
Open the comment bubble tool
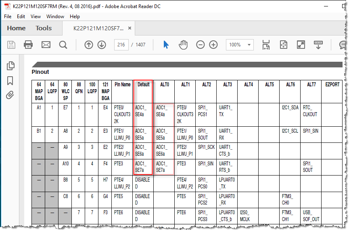[x=343, y=45]
